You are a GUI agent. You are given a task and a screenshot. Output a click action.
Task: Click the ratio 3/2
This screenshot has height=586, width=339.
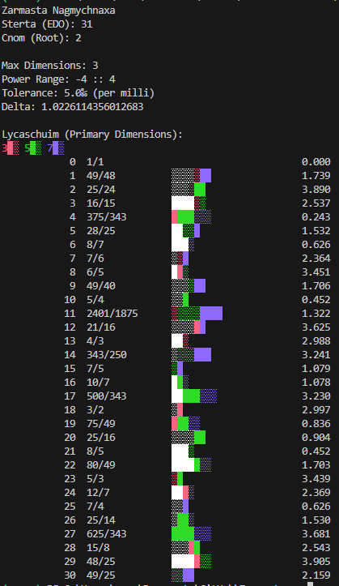tap(95, 409)
